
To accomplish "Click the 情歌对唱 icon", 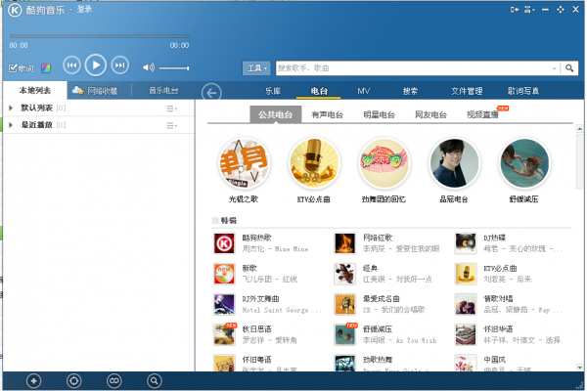I will point(466,304).
